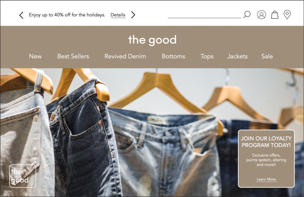The height and width of the screenshot is (197, 304).
Task: Click the Join Our Loyalty Program heading
Action: pos(266,142)
